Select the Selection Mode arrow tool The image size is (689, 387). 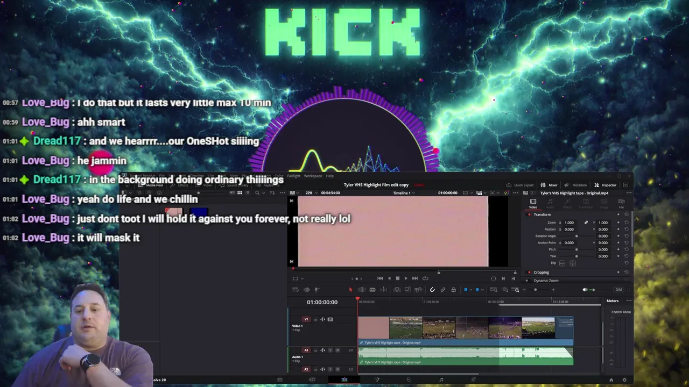coord(350,290)
